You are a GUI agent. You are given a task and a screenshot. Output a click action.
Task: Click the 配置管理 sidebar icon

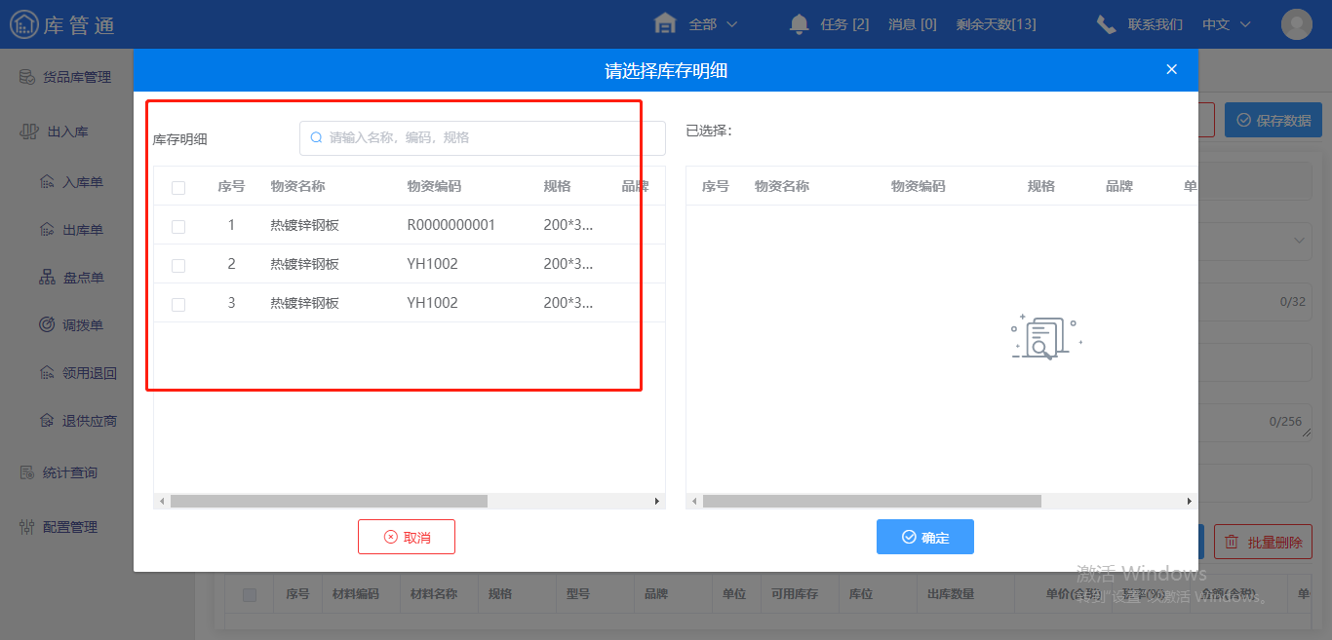tap(27, 527)
